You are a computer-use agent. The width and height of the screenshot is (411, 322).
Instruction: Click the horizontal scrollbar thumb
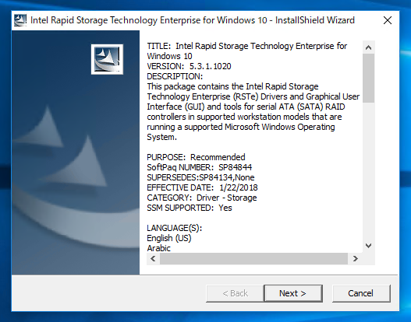click(x=253, y=259)
